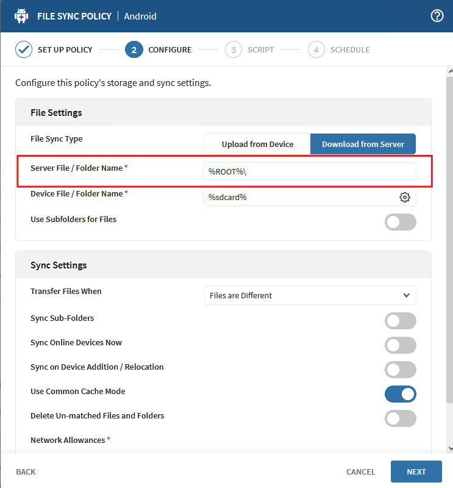Go BACK to the previous step

(x=26, y=472)
